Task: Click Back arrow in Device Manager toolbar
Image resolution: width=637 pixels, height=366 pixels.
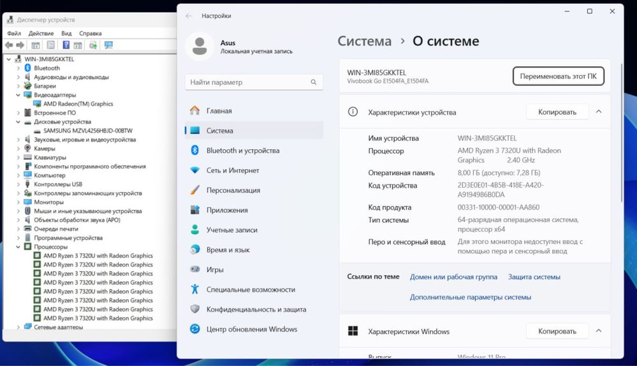Action: click(x=9, y=45)
